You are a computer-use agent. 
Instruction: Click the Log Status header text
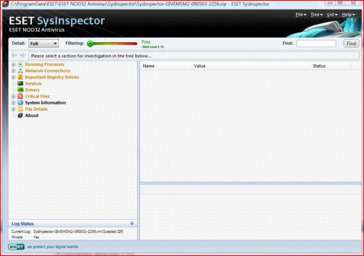pyautogui.click(x=22, y=224)
